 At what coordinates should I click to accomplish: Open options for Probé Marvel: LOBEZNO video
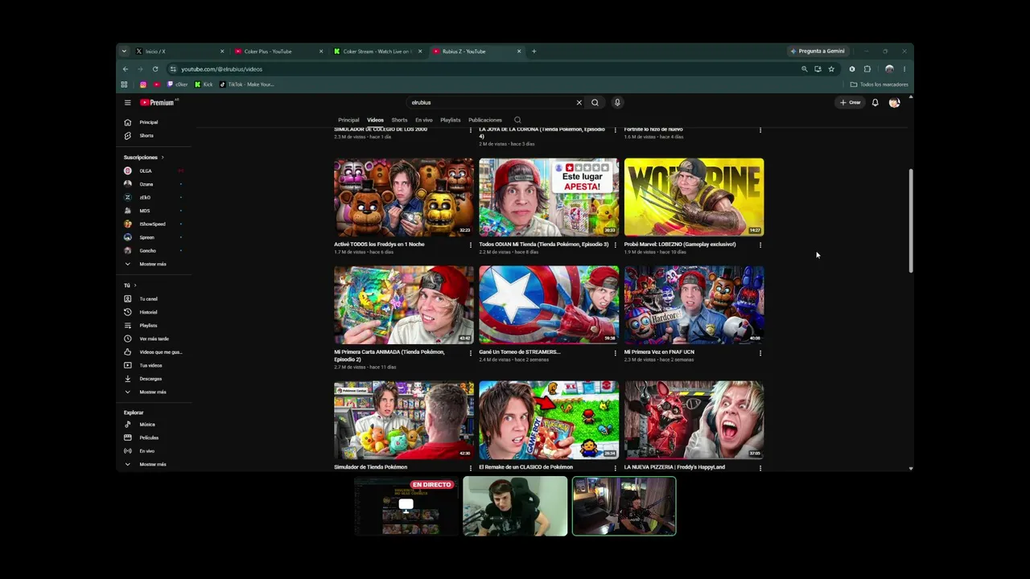(760, 244)
